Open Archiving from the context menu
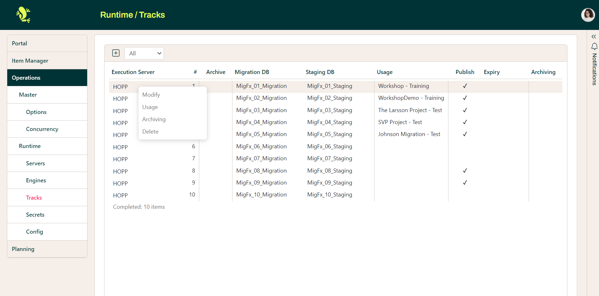 pos(154,119)
